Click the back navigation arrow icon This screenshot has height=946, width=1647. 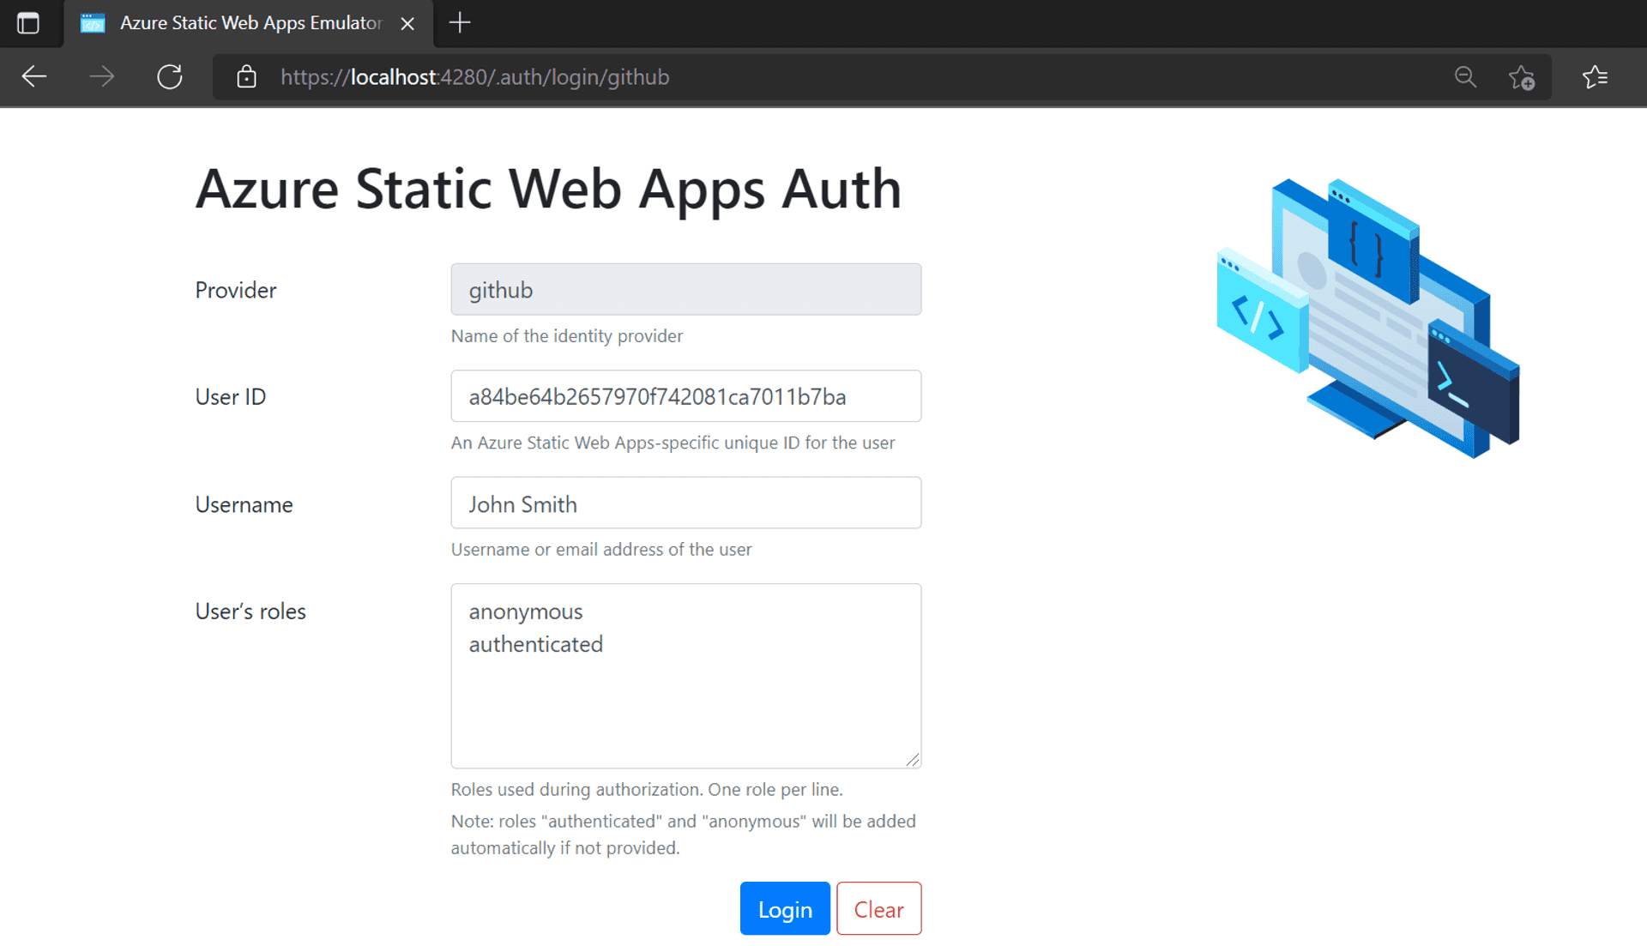click(33, 75)
